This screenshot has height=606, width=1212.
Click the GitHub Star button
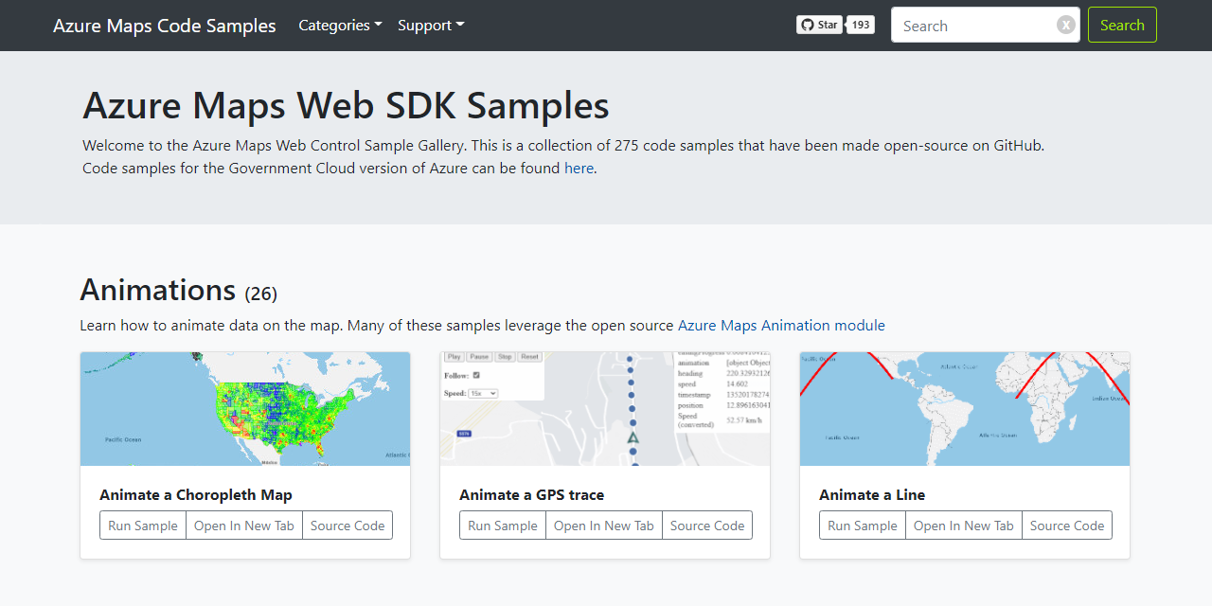pos(819,25)
